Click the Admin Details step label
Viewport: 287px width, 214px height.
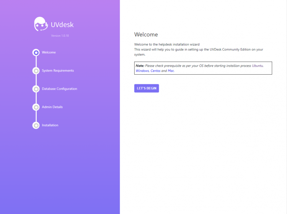click(52, 107)
